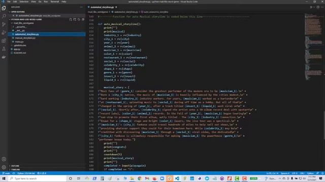Close automated_storylines.py in Open Editors list
Image resolution: width=325 pixels, height=182 pixels.
[x=14, y=16]
